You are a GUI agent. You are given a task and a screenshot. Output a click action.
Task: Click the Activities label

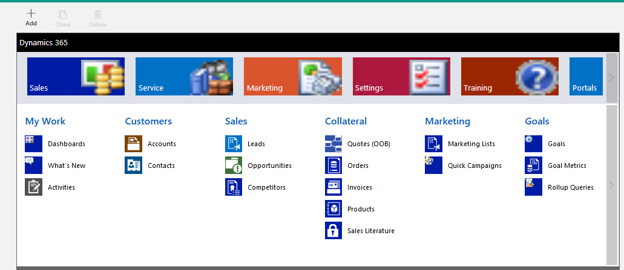tap(61, 187)
